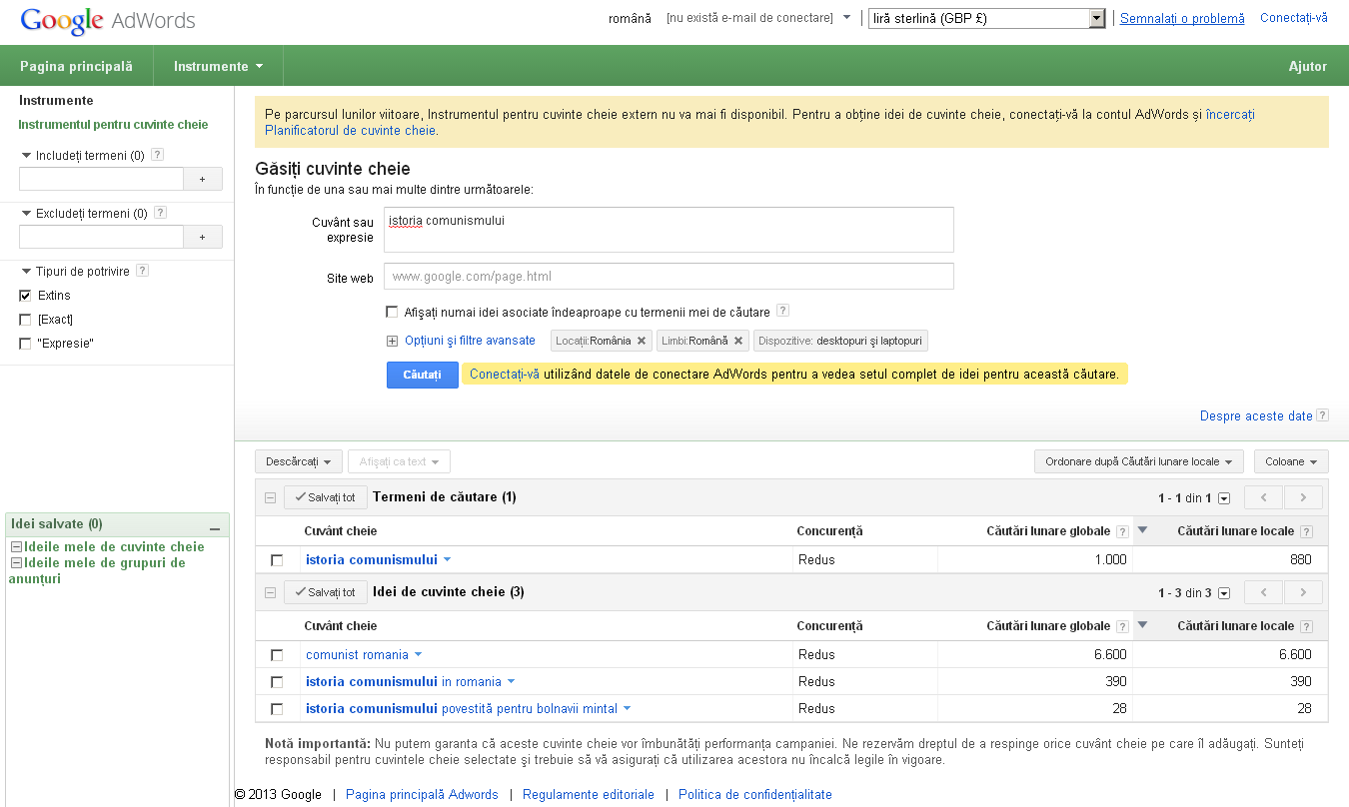Select Instrumentul pentru cuvinte cheie
Viewport: 1349px width, 807px height.
point(113,125)
